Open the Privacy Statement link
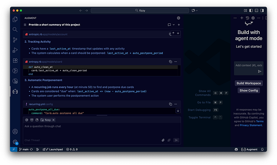The image size is (277, 165). [251, 125]
